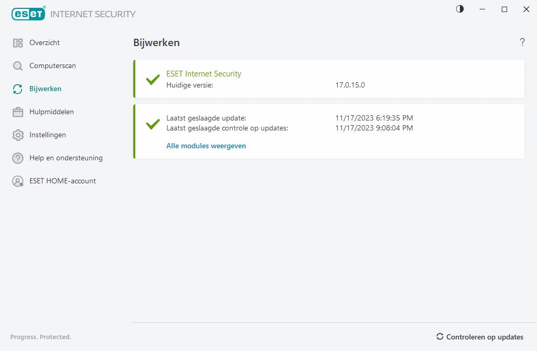Open the Overzicht menu item

[x=45, y=43]
